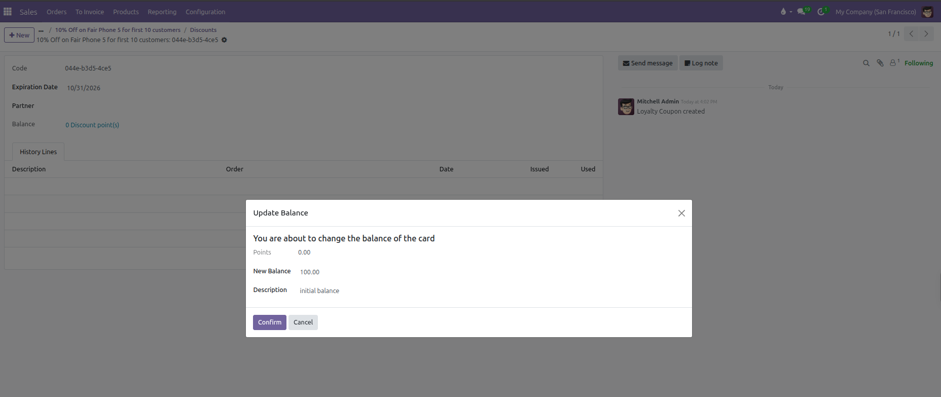Click the Description field with initial balance
941x397 pixels.
pyautogui.click(x=491, y=291)
